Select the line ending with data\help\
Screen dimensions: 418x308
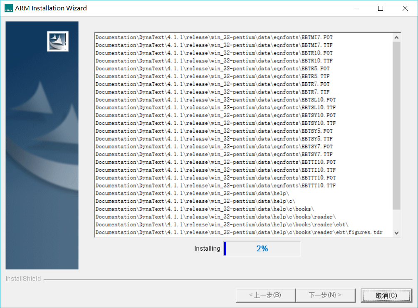pos(192,193)
